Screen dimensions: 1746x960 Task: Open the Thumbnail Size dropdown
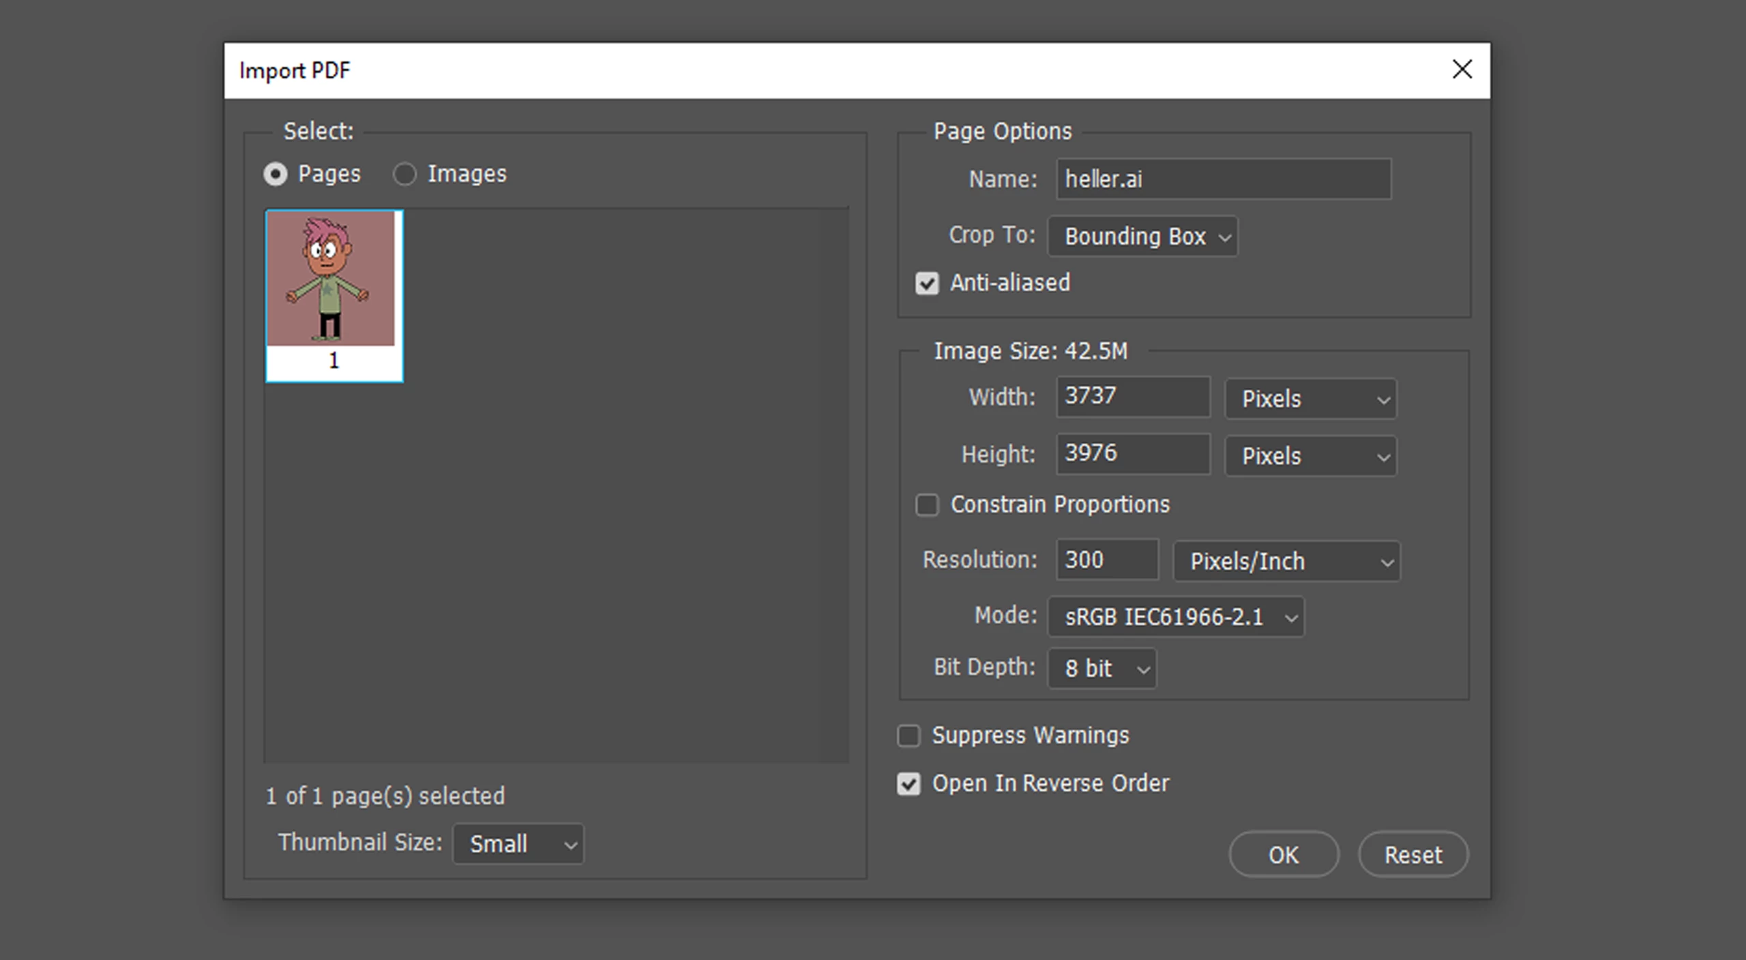pyautogui.click(x=518, y=844)
